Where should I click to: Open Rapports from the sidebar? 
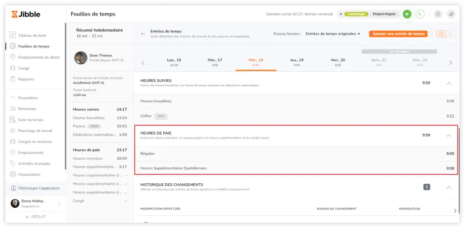27,79
